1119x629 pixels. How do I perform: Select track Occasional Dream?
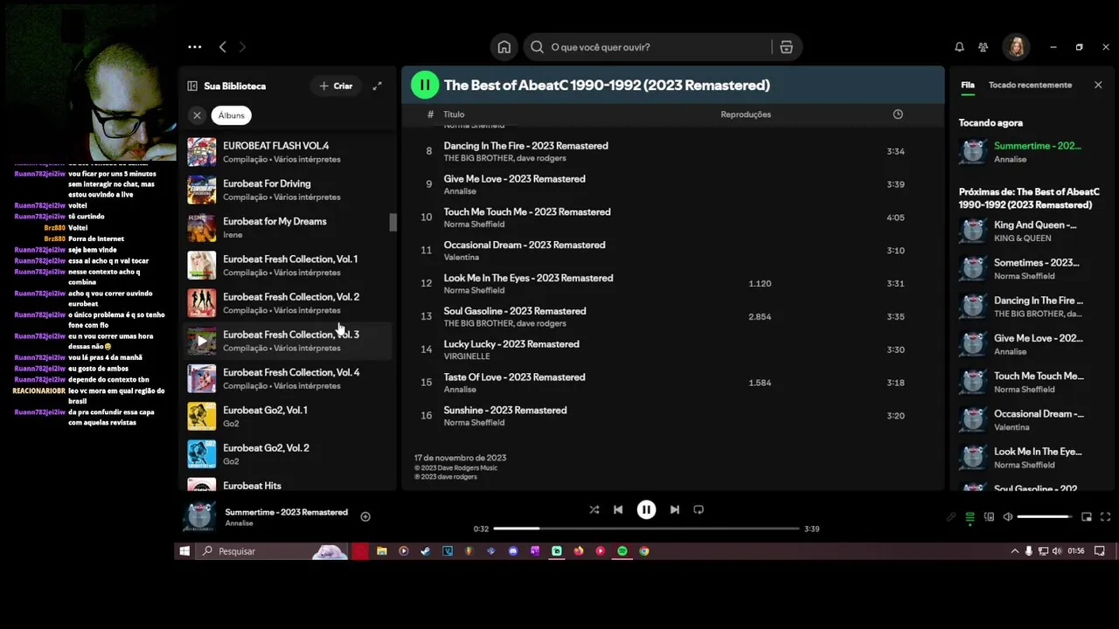click(672, 251)
